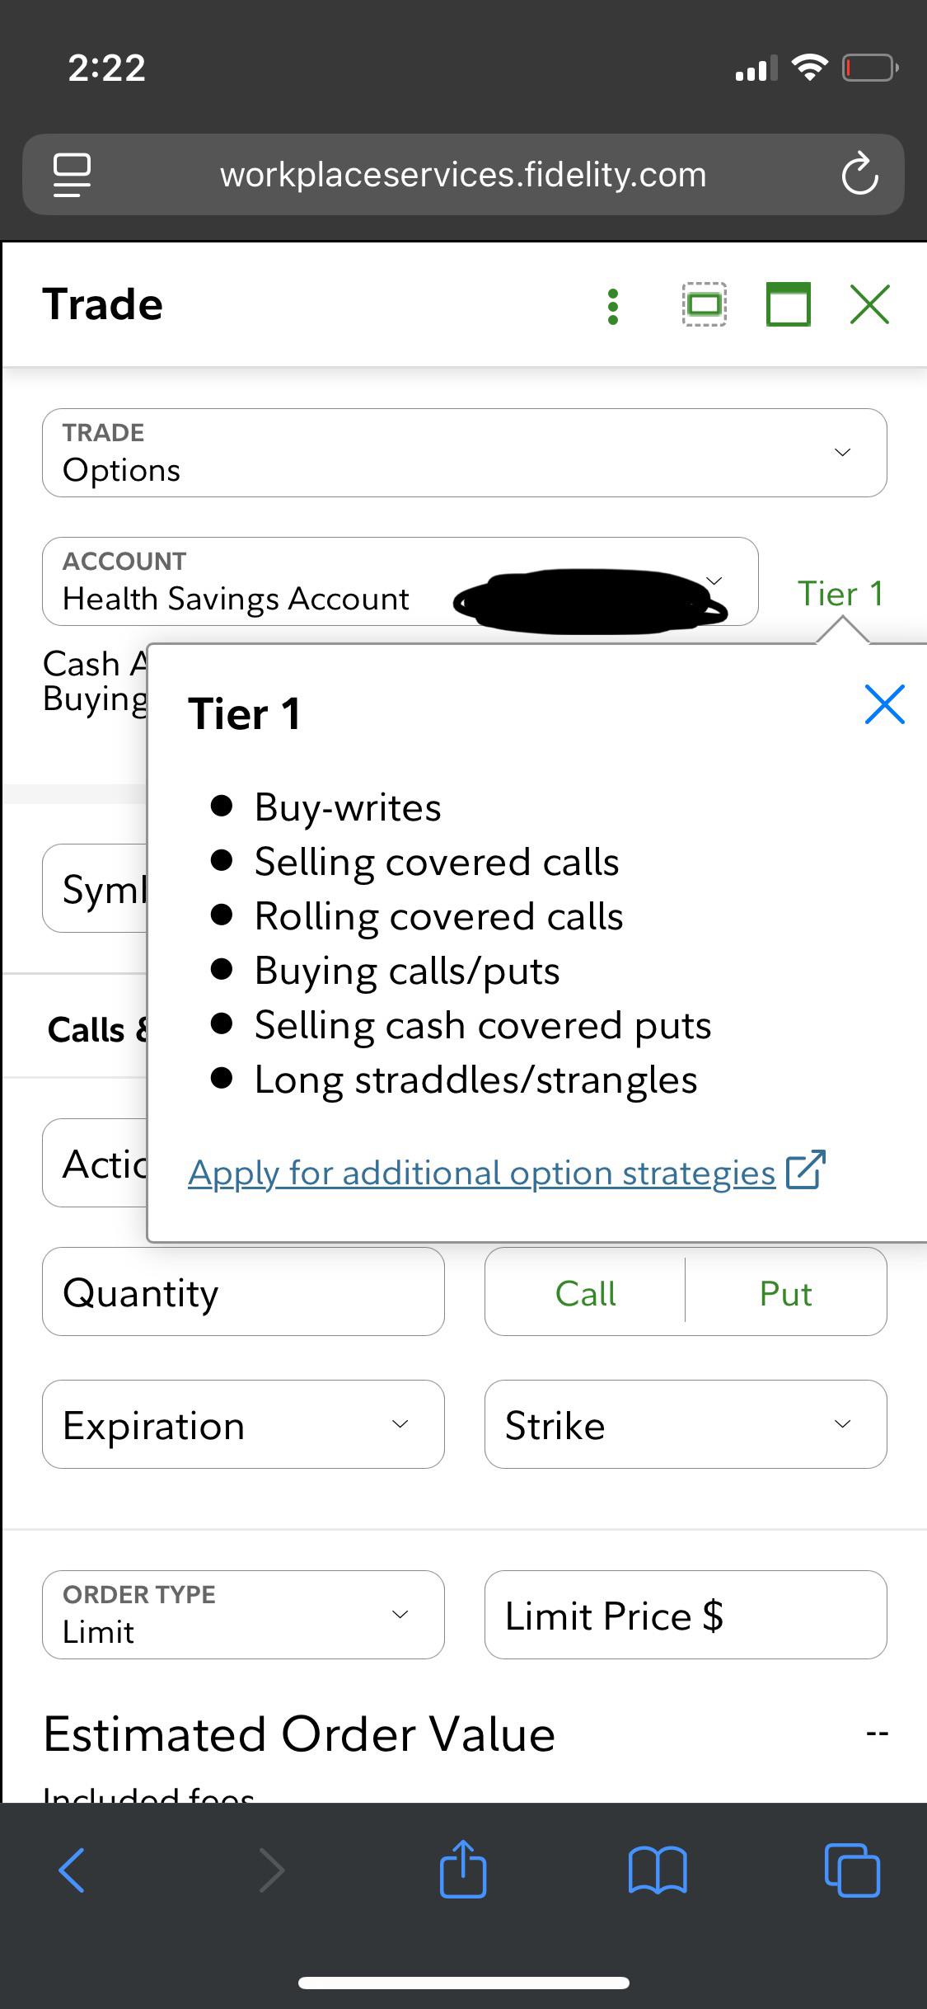
Task: Open the ORDER TYPE Limit dropdown
Action: pos(243,1615)
